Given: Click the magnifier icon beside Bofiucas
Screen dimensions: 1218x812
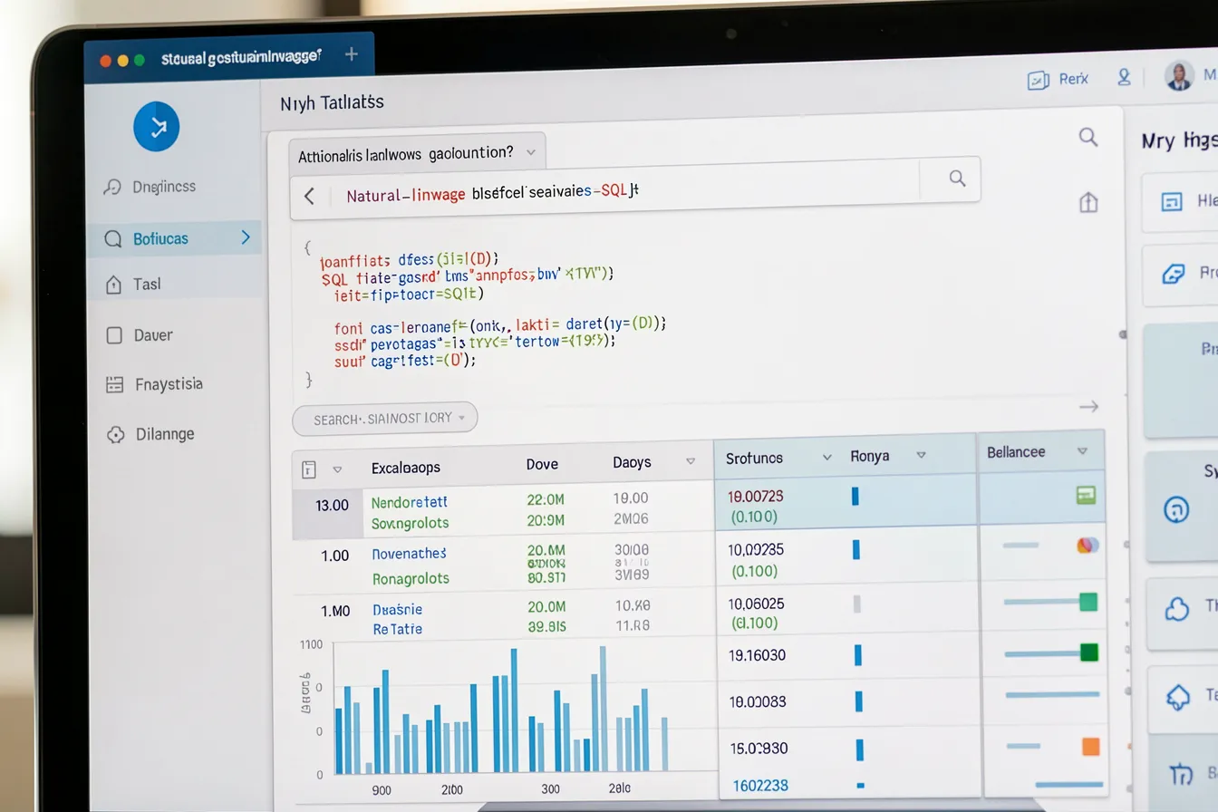Looking at the screenshot, I should [x=113, y=238].
